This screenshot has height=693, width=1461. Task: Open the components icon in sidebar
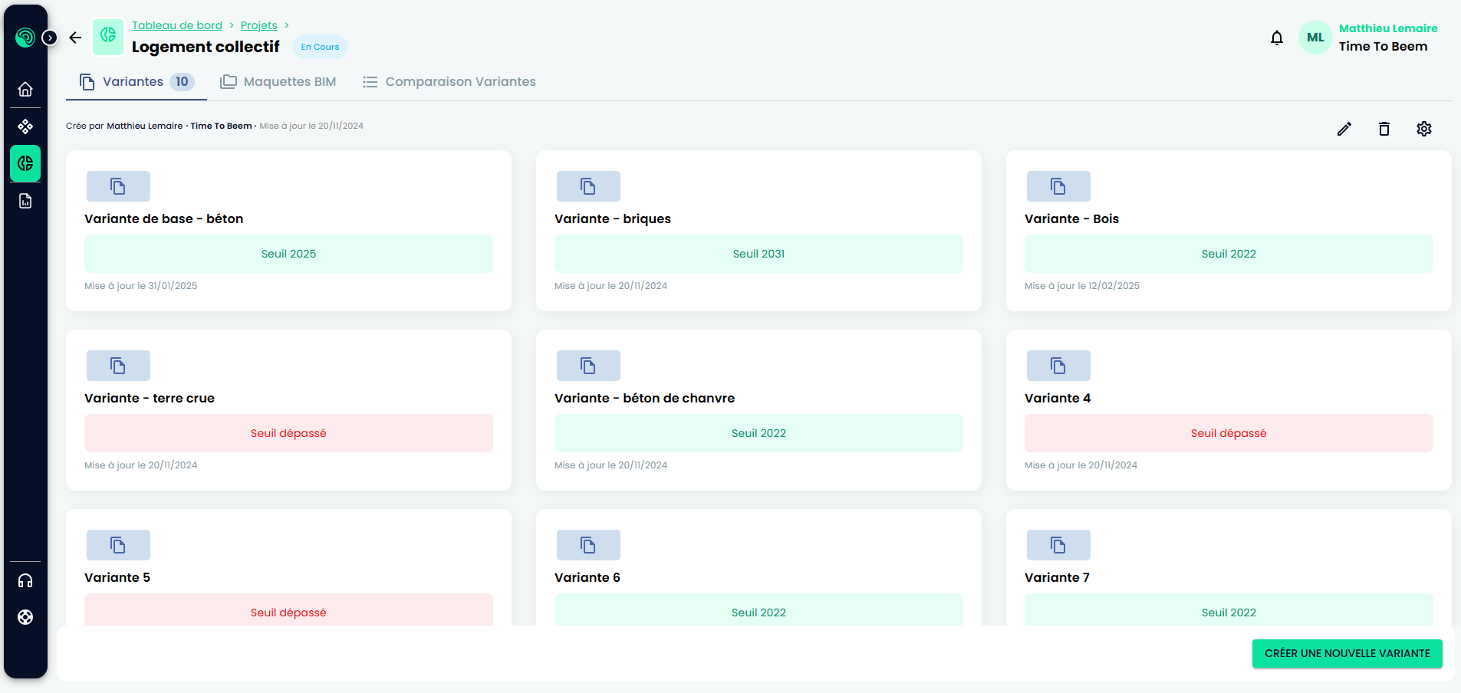pos(25,126)
